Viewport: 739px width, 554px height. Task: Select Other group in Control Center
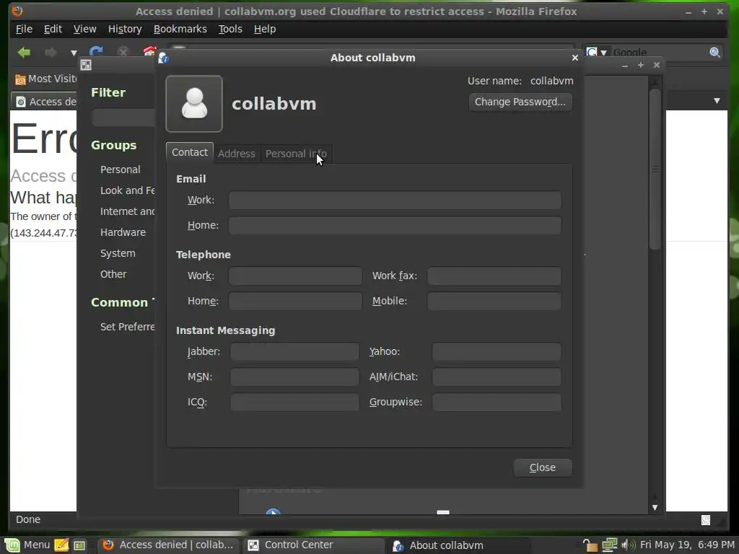pos(113,274)
